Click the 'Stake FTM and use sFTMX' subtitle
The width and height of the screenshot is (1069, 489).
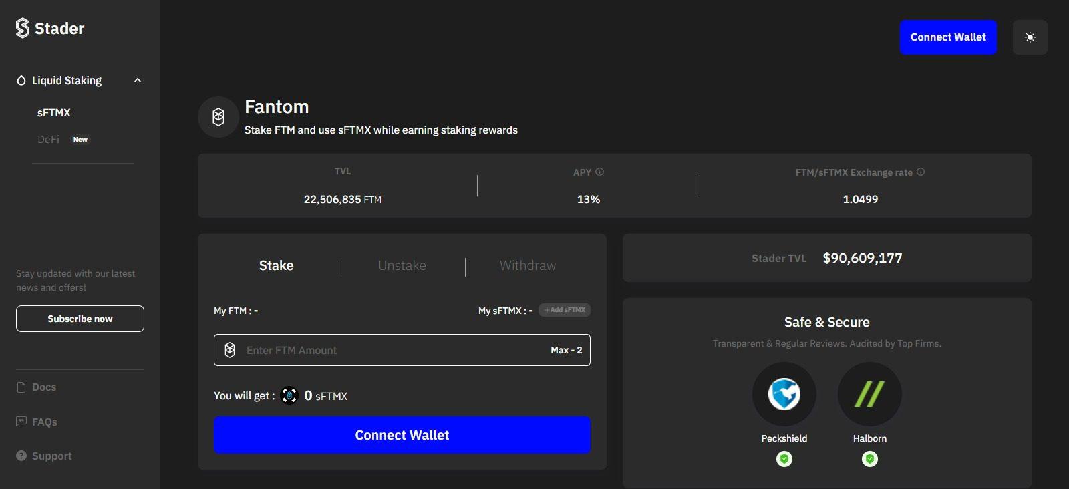tap(381, 130)
